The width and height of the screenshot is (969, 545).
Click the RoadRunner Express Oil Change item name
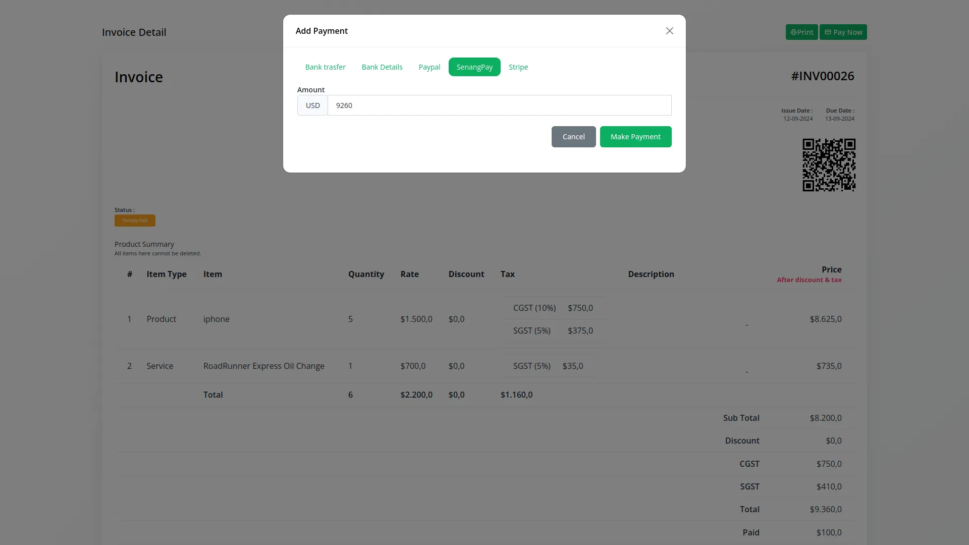(x=263, y=366)
